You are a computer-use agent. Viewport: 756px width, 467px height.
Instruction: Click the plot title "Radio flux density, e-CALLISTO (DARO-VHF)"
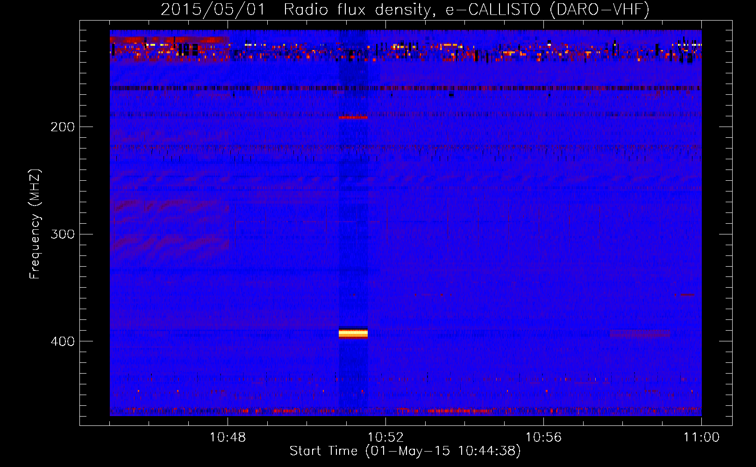(x=466, y=10)
